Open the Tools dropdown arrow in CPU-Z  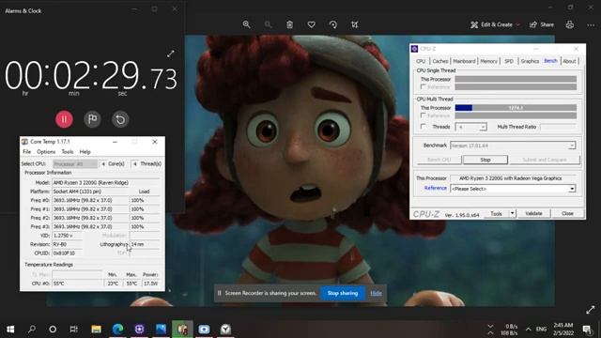(x=512, y=214)
